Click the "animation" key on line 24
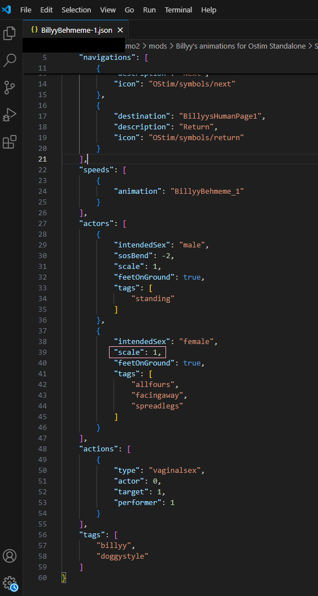The height and width of the screenshot is (596, 318). [x=137, y=191]
